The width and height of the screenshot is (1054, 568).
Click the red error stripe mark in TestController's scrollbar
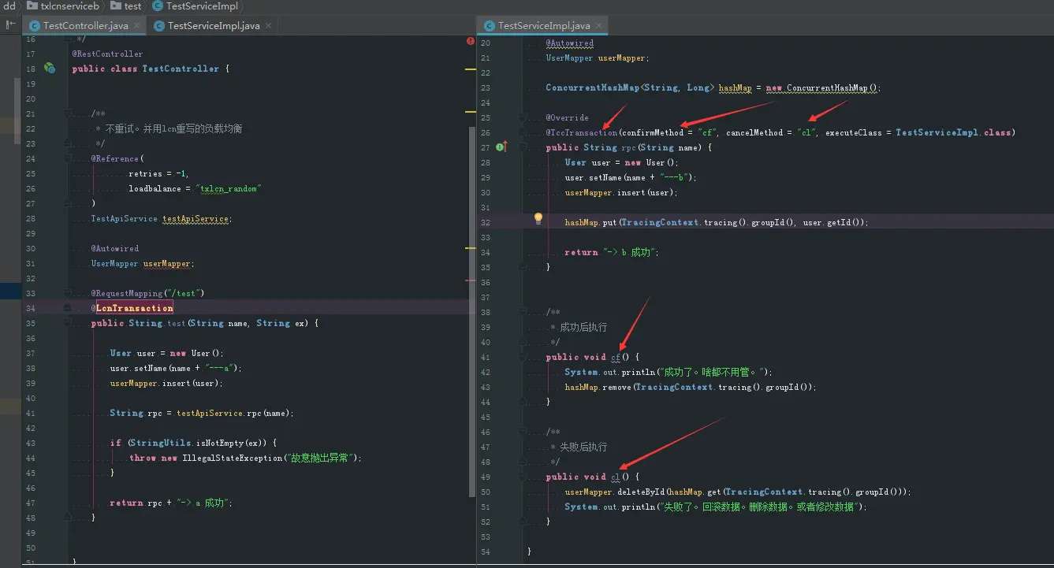471,280
